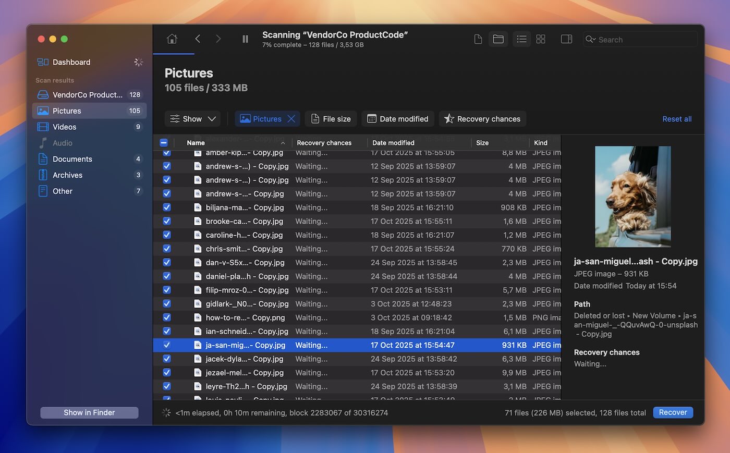Select the list view layout icon
730x453 pixels.
(x=521, y=39)
